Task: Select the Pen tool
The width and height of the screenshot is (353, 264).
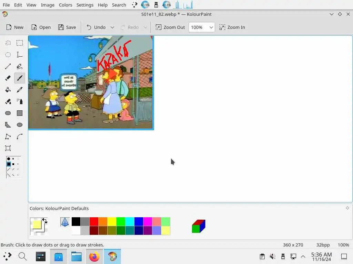Action: pos(20,66)
